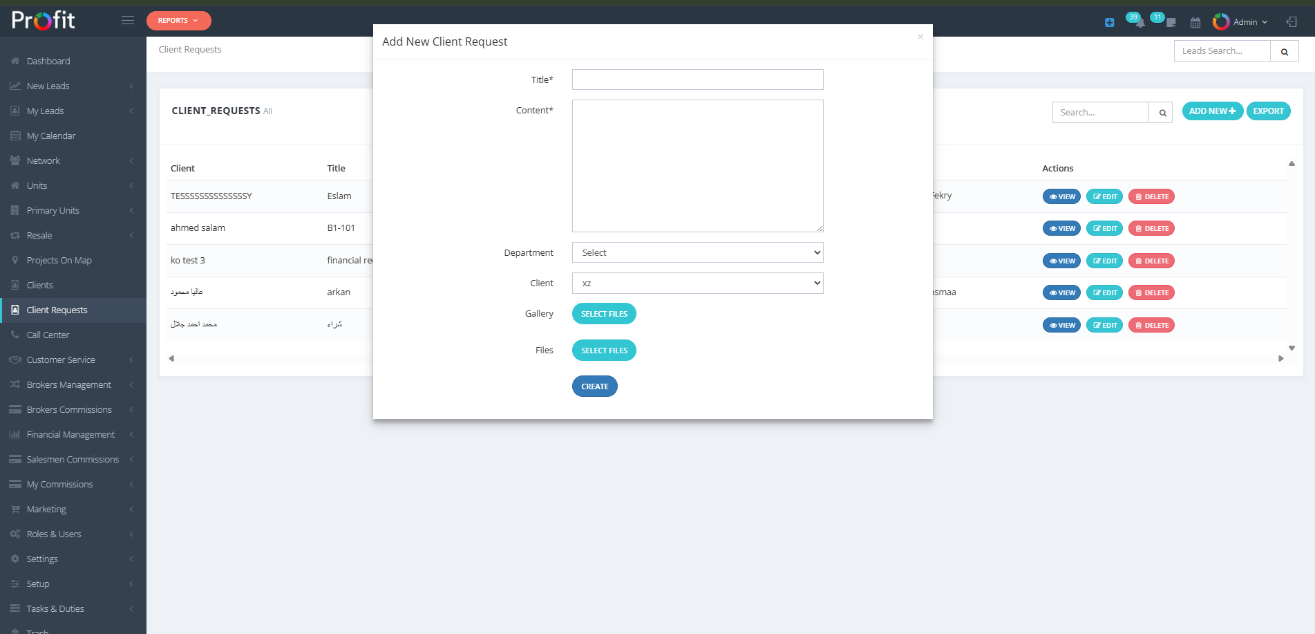
Task: Close the Add New Client Request dialog
Action: click(x=920, y=36)
